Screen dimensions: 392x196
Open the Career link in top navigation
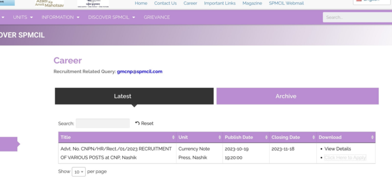pyautogui.click(x=190, y=3)
